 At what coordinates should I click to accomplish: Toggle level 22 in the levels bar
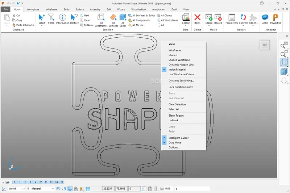point(51,182)
